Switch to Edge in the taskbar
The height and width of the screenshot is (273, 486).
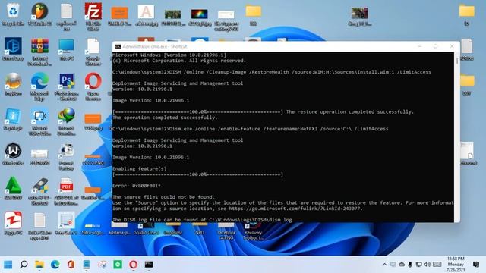(x=55, y=265)
